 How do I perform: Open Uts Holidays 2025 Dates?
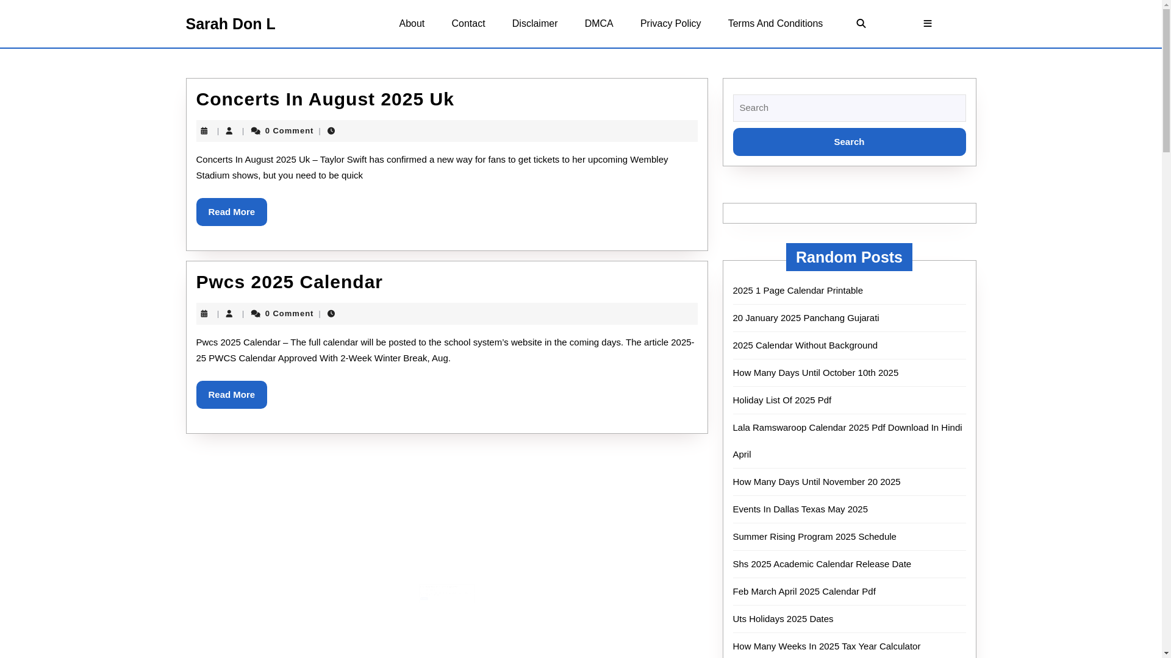point(783,619)
